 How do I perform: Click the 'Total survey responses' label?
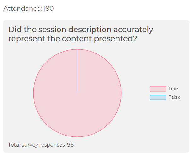click(x=37, y=145)
